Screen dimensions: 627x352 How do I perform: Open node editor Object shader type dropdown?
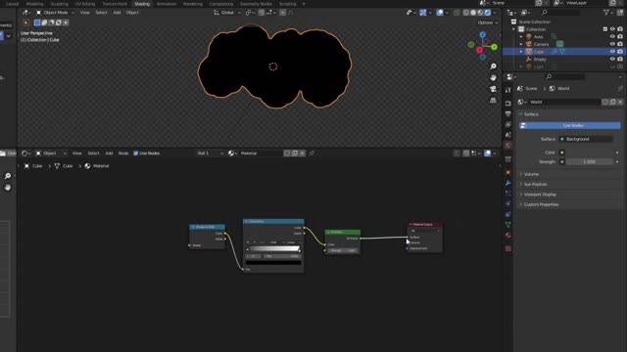[51, 154]
